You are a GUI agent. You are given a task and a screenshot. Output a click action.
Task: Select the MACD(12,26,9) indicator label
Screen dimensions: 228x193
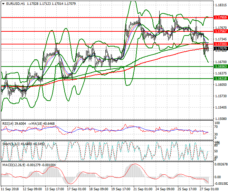[14, 165]
